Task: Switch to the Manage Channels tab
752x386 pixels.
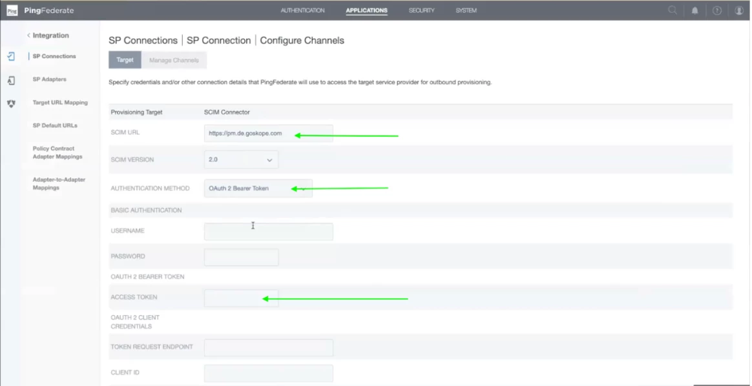Action: click(x=174, y=60)
